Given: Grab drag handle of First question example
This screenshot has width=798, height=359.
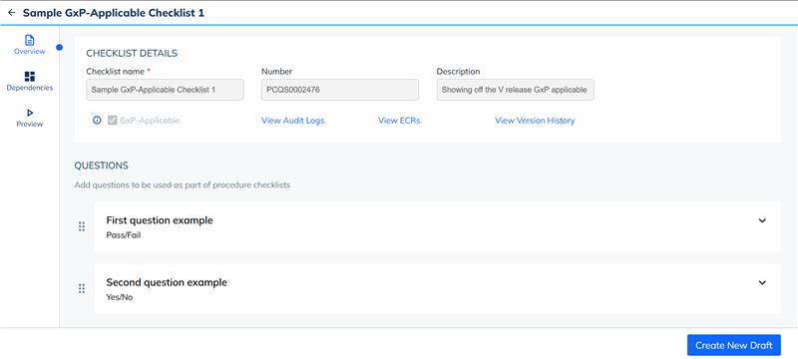Looking at the screenshot, I should tap(82, 226).
